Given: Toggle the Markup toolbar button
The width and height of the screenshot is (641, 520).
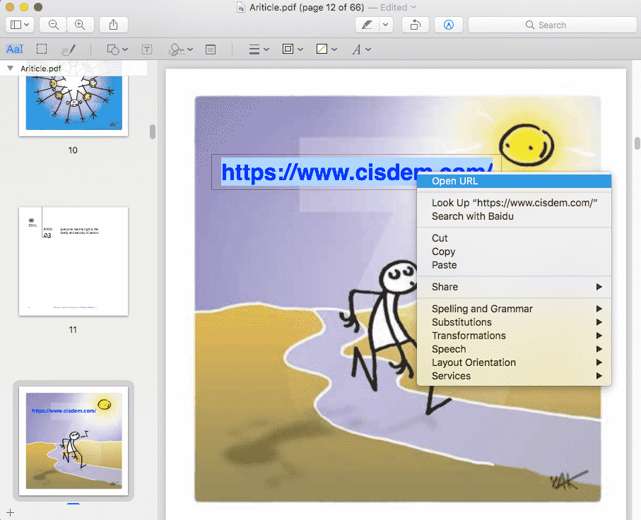Looking at the screenshot, I should point(449,25).
